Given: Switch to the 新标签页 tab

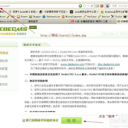Looking at the screenshot, I should 47,22.
